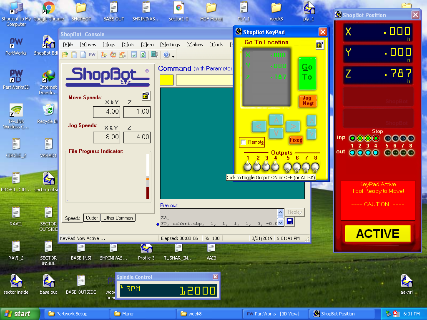Open calculator settings toolbar icon

point(155,55)
